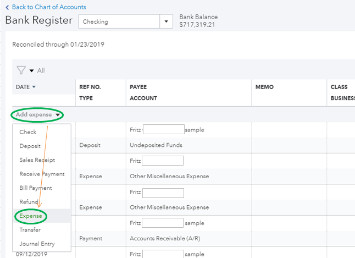Click the 09/12/2019 date cell

tap(31, 254)
